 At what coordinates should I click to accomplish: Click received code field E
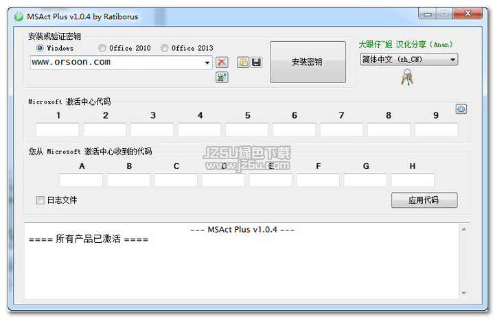tap(270, 180)
